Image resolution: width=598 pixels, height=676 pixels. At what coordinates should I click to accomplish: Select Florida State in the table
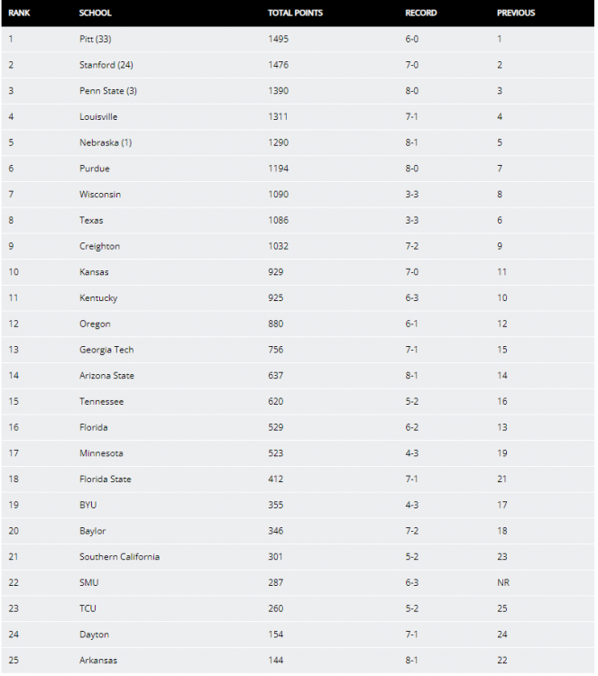(106, 480)
